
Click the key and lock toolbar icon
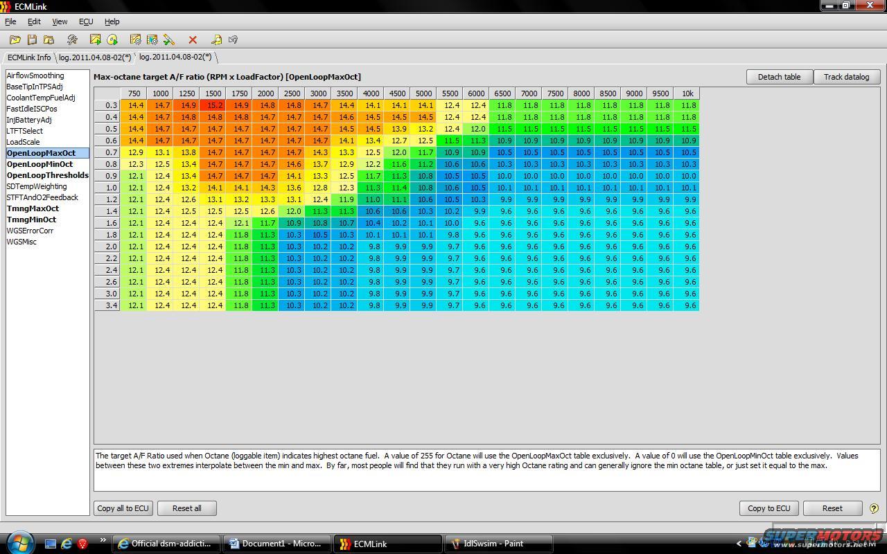[216, 40]
